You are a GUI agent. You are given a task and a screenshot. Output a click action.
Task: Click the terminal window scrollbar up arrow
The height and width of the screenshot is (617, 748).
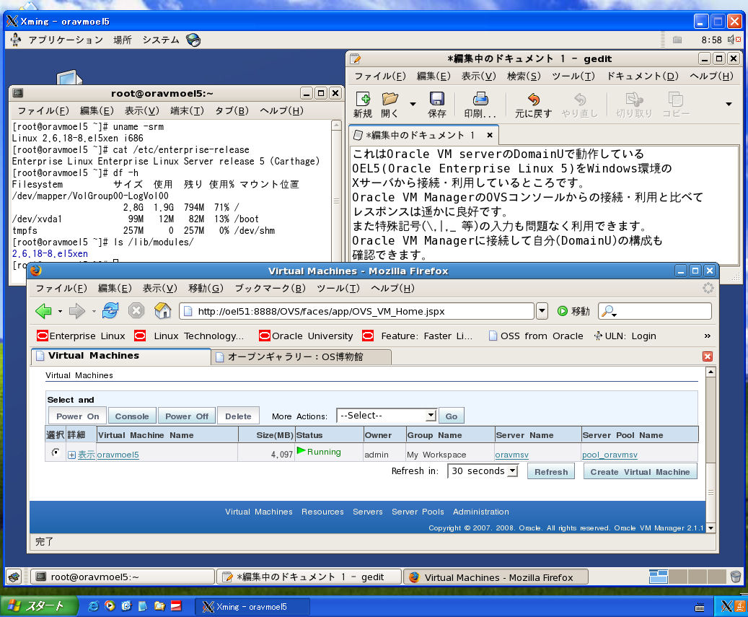click(x=336, y=126)
